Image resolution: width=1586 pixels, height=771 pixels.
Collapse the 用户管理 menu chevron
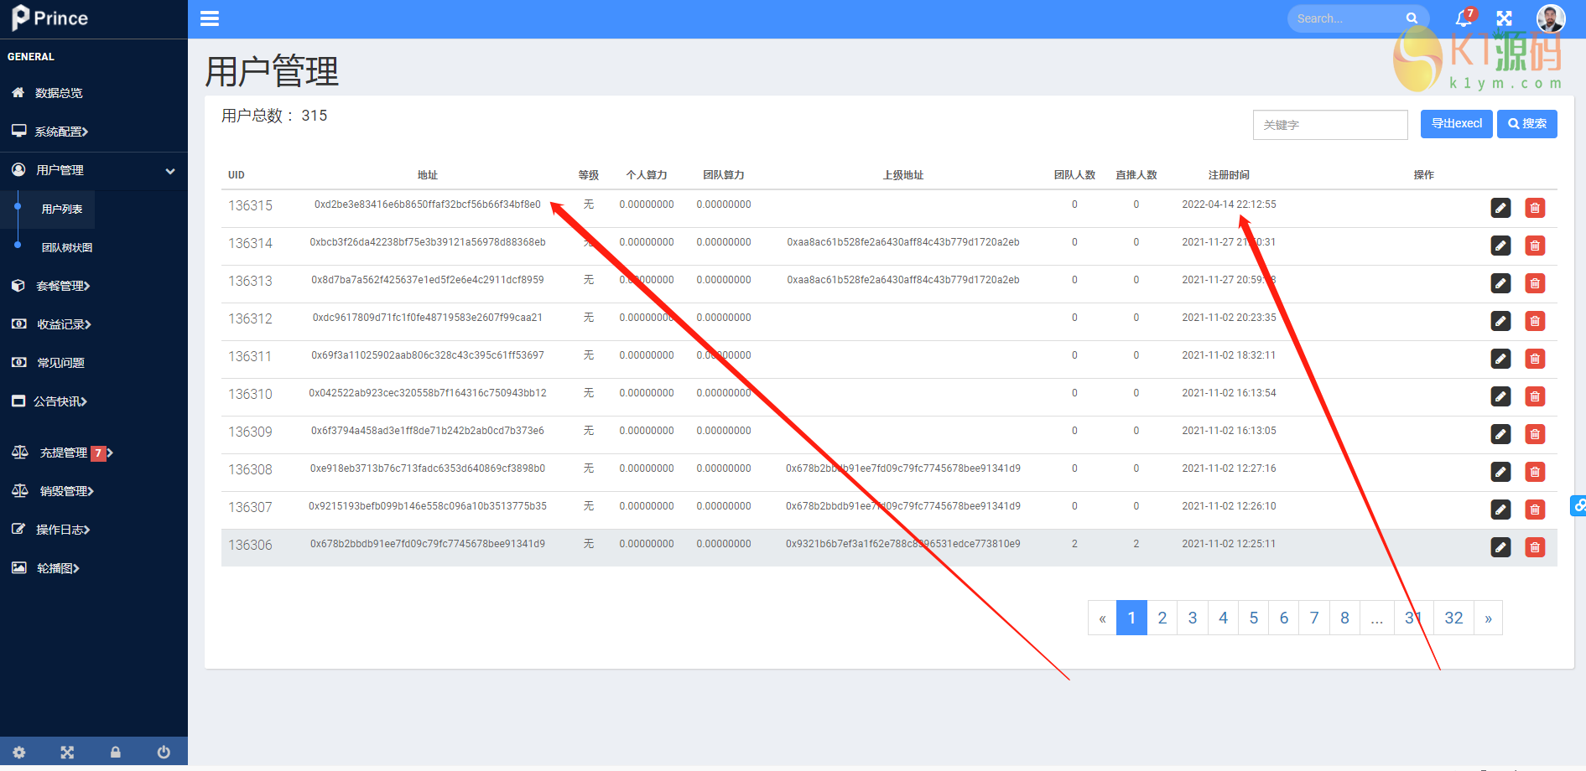(170, 171)
